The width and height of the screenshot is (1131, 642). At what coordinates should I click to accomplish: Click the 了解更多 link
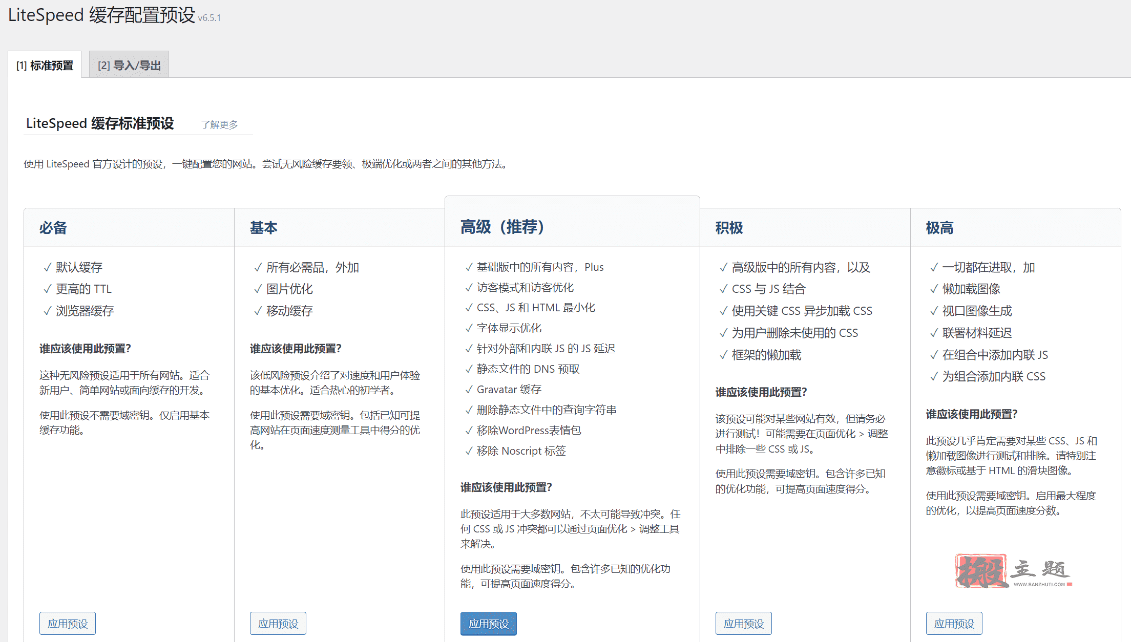point(219,124)
